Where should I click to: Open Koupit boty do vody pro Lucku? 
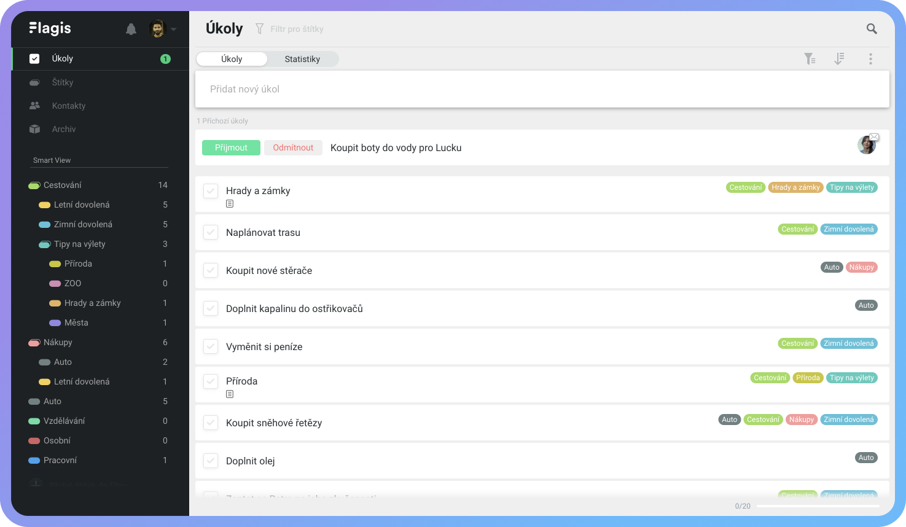coord(396,147)
